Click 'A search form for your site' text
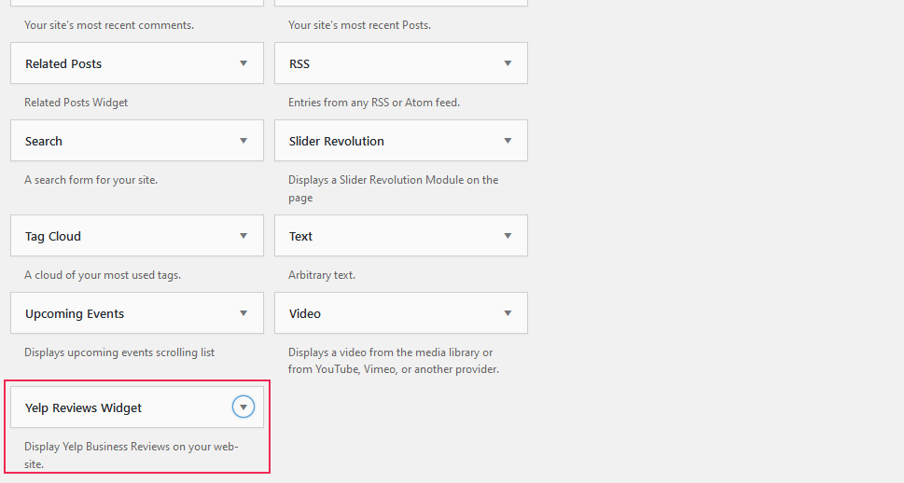The height and width of the screenshot is (483, 904). [91, 180]
